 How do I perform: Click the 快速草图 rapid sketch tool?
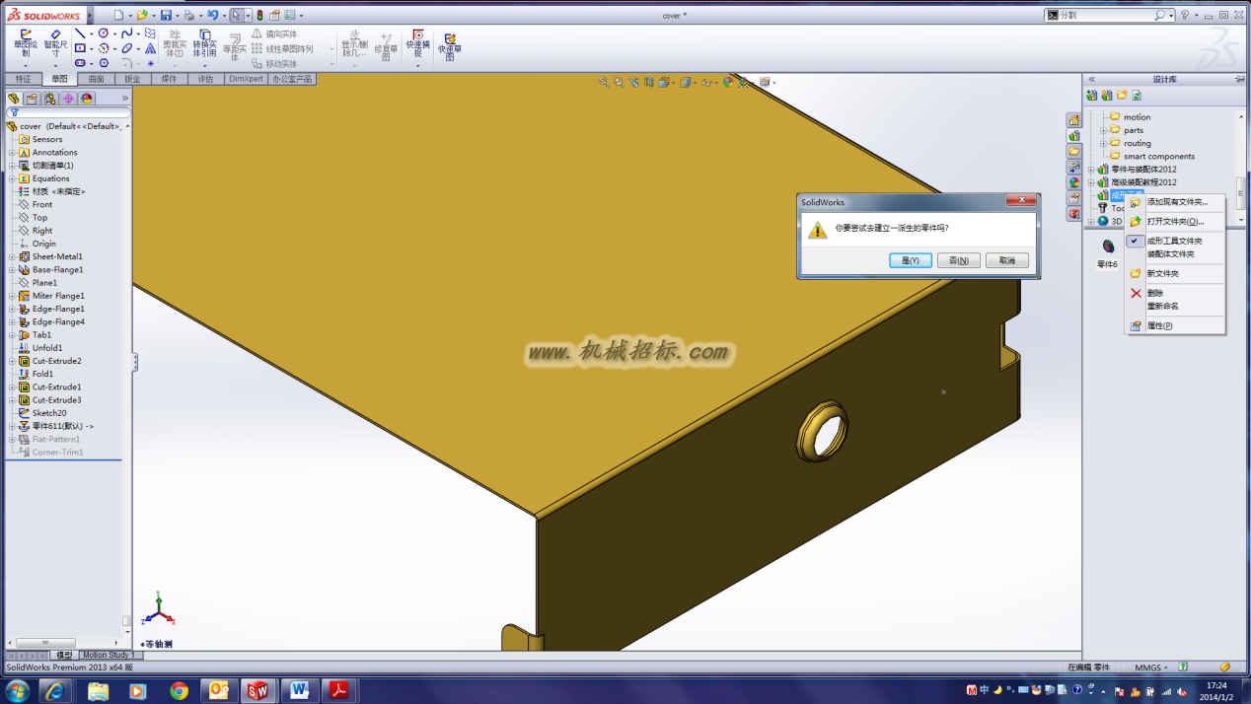(450, 46)
